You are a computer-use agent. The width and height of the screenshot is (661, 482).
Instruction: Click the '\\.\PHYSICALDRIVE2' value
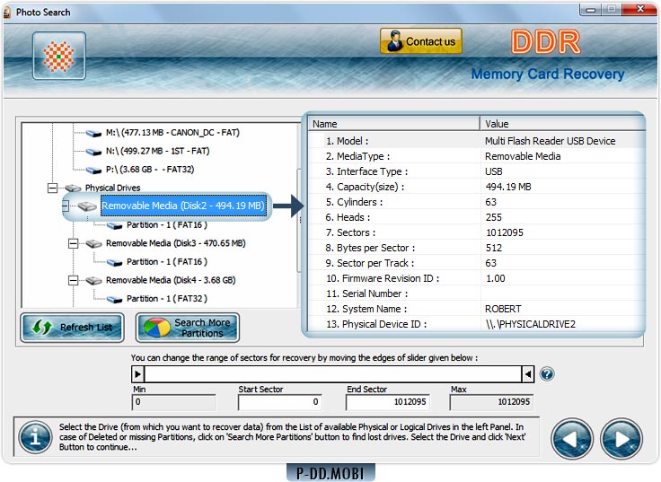coord(530,324)
